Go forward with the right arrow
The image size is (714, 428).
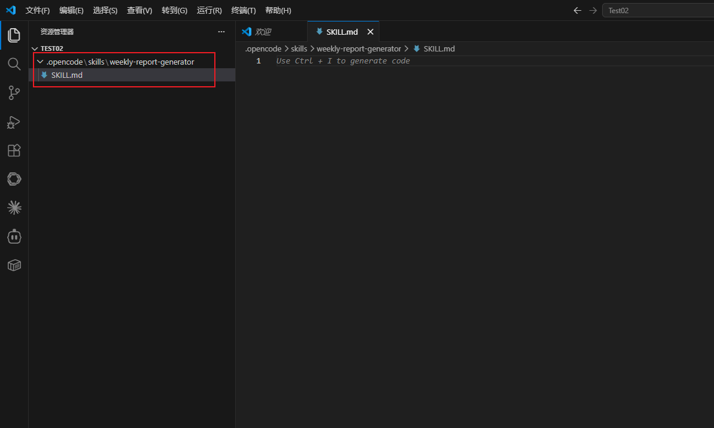pyautogui.click(x=593, y=10)
